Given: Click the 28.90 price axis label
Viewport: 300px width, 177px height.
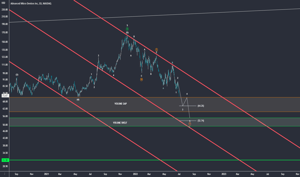Looking at the screenshot, I should (5, 166).
